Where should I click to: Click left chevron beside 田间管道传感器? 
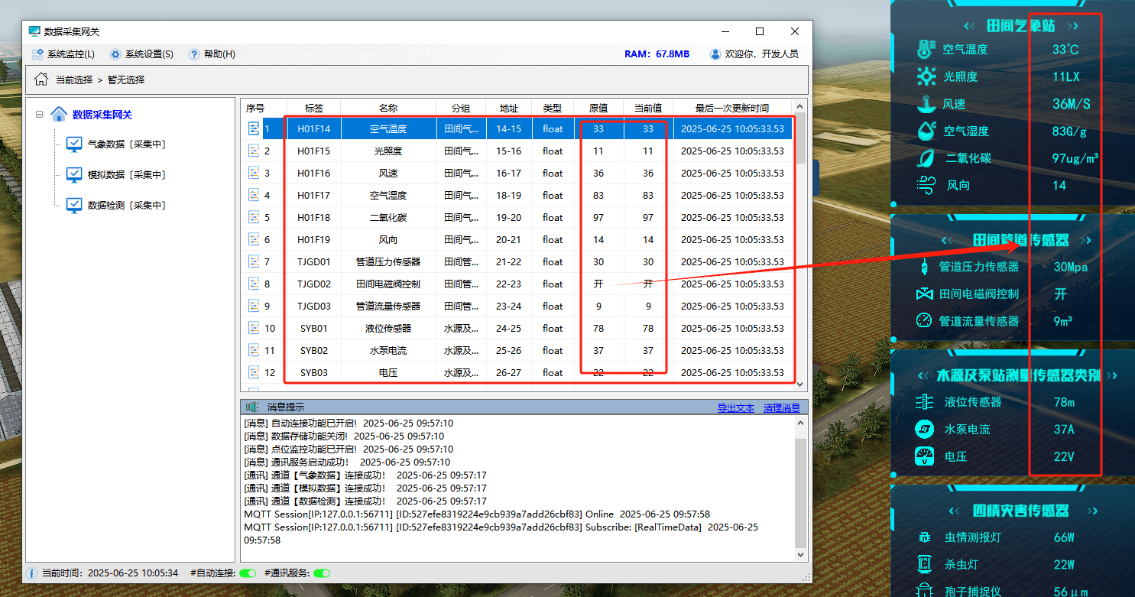948,240
